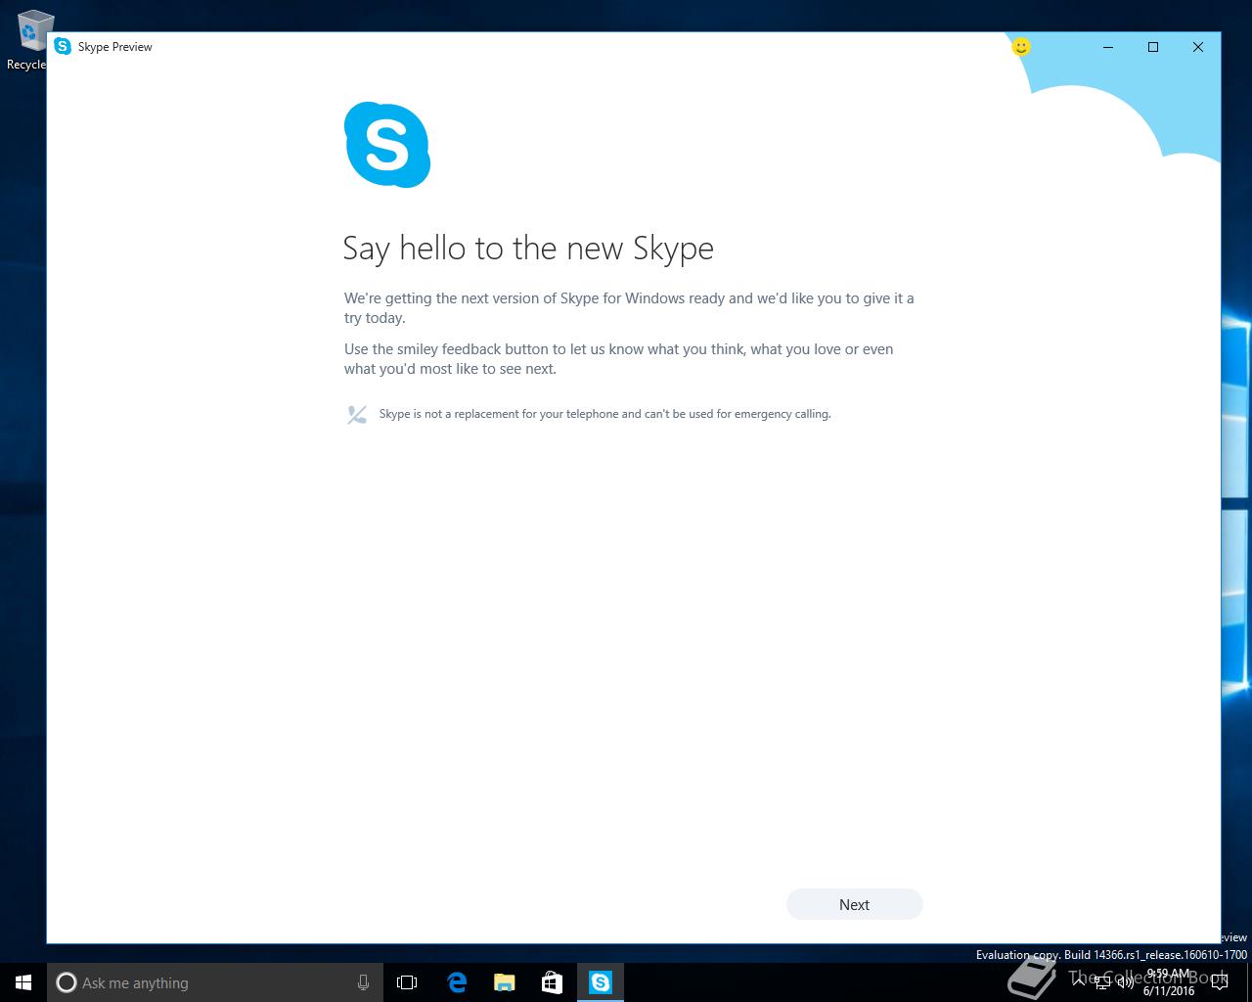This screenshot has width=1252, height=1002.
Task: Close the Skype Preview window
Action: click(x=1198, y=47)
